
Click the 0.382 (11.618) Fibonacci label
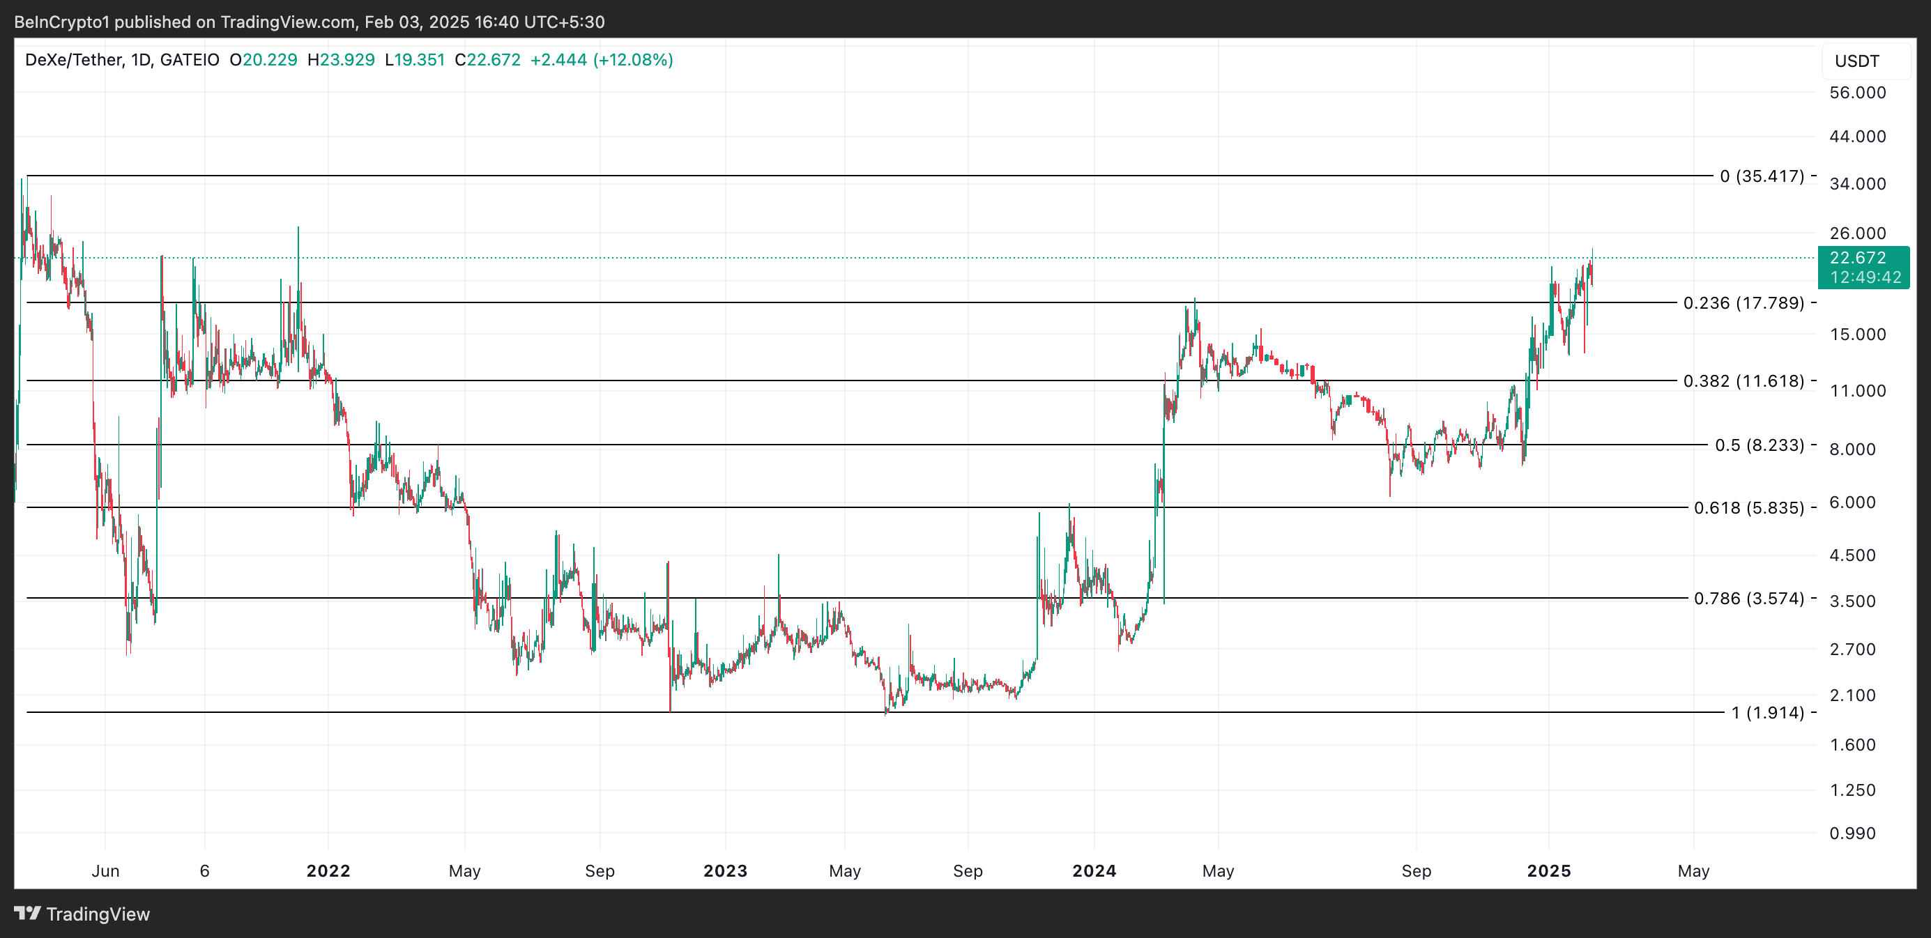click(1743, 380)
